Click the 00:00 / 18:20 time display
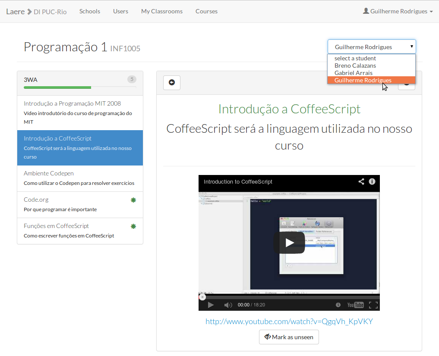Image resolution: width=439 pixels, height=356 pixels. point(251,305)
